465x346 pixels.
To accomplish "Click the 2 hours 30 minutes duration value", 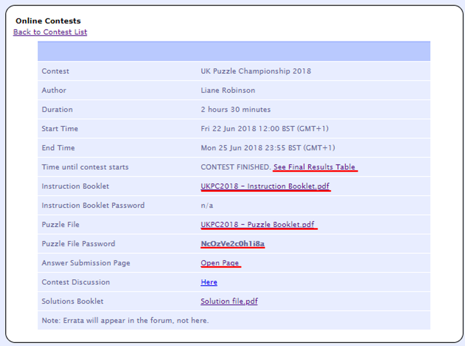I will click(235, 109).
